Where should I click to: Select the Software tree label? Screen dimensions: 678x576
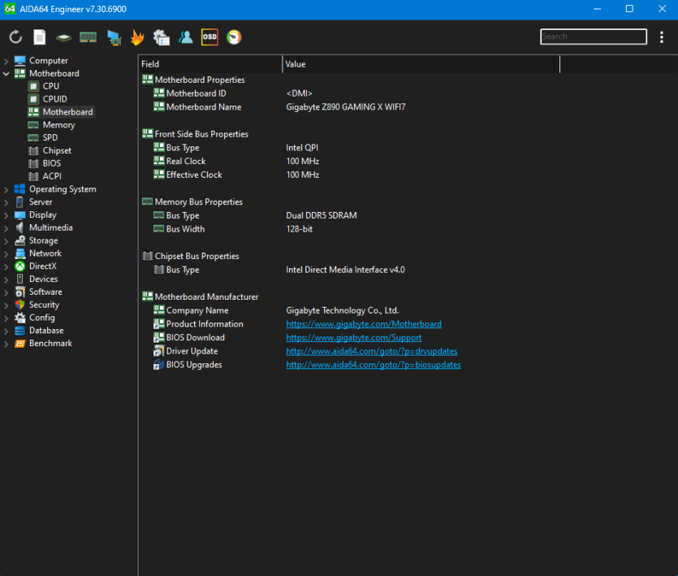pyautogui.click(x=45, y=292)
